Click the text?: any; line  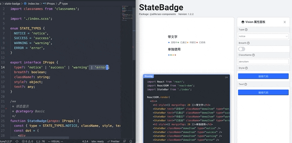click(24, 87)
